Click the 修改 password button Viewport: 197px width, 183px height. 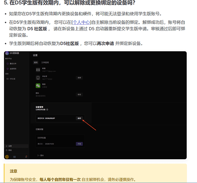click(79, 94)
